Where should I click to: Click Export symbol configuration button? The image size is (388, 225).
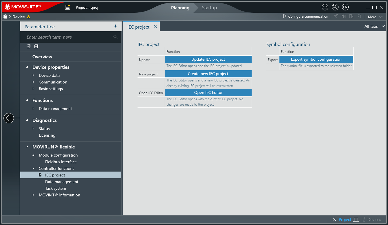(316, 59)
